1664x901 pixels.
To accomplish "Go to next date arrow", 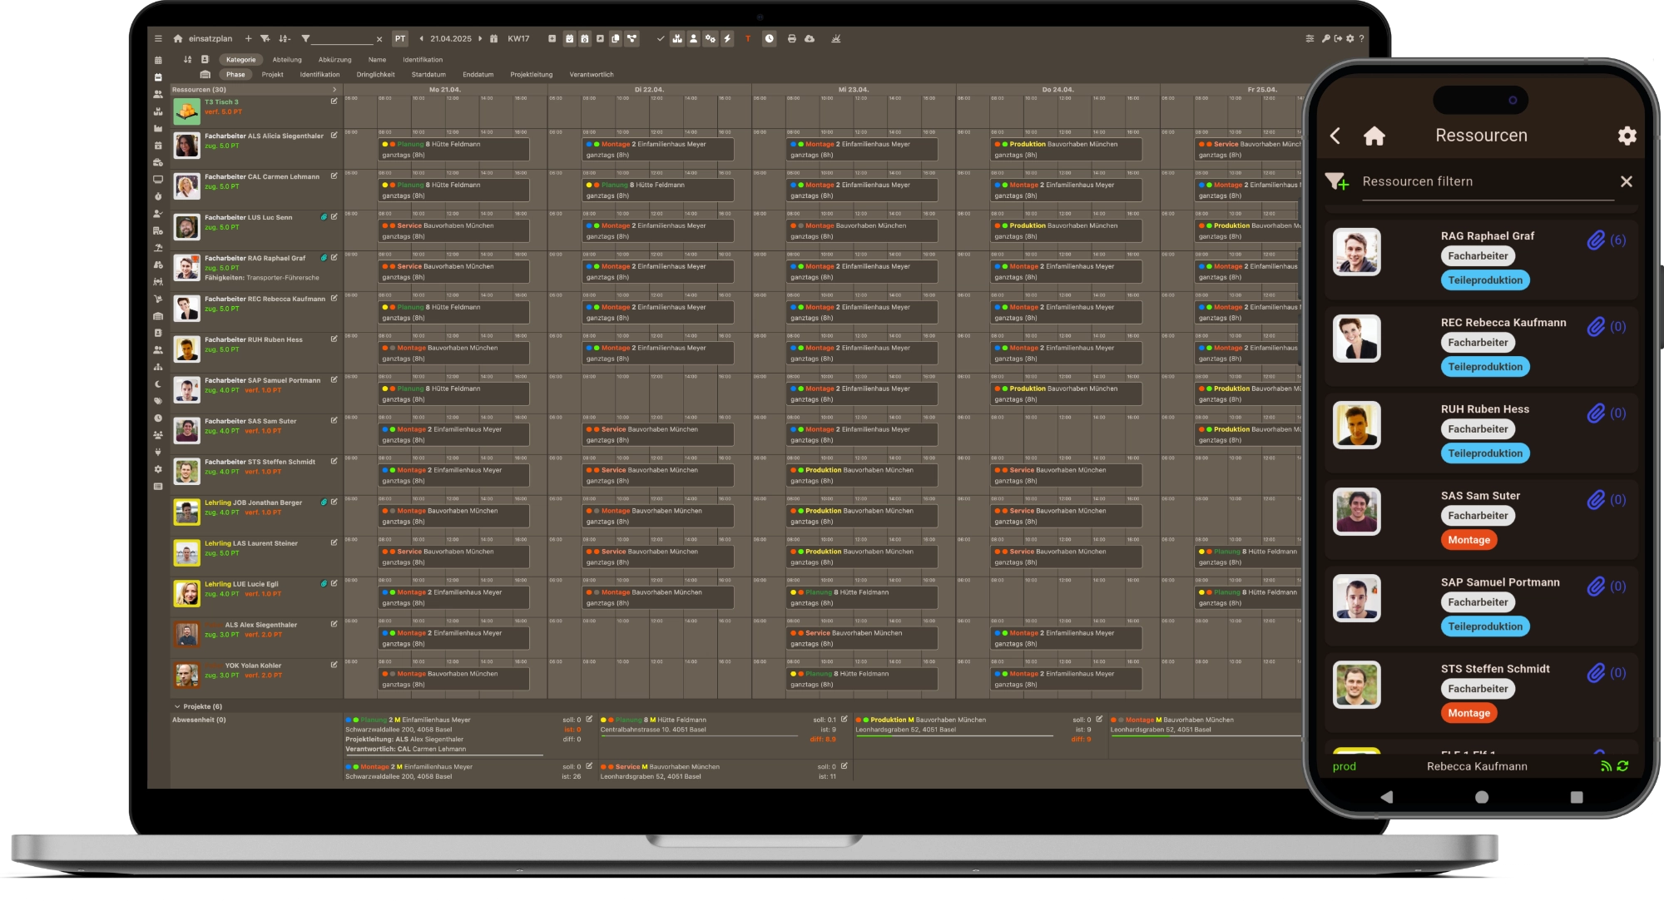I will coord(480,39).
